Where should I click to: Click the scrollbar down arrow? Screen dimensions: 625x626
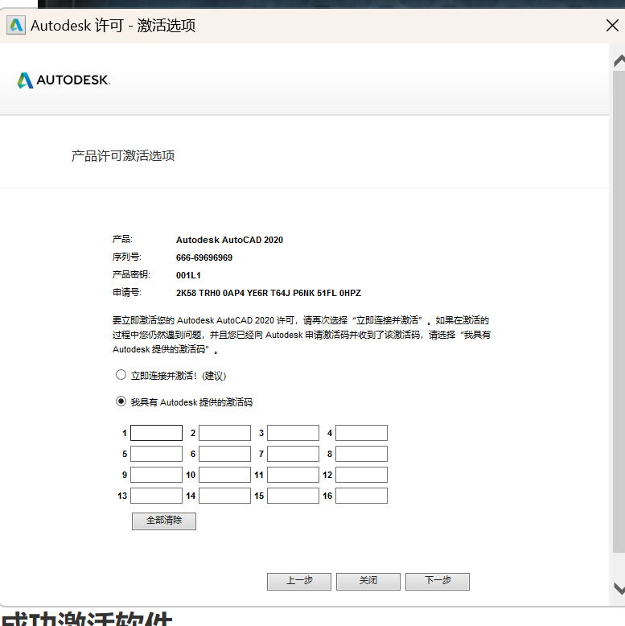(x=618, y=587)
